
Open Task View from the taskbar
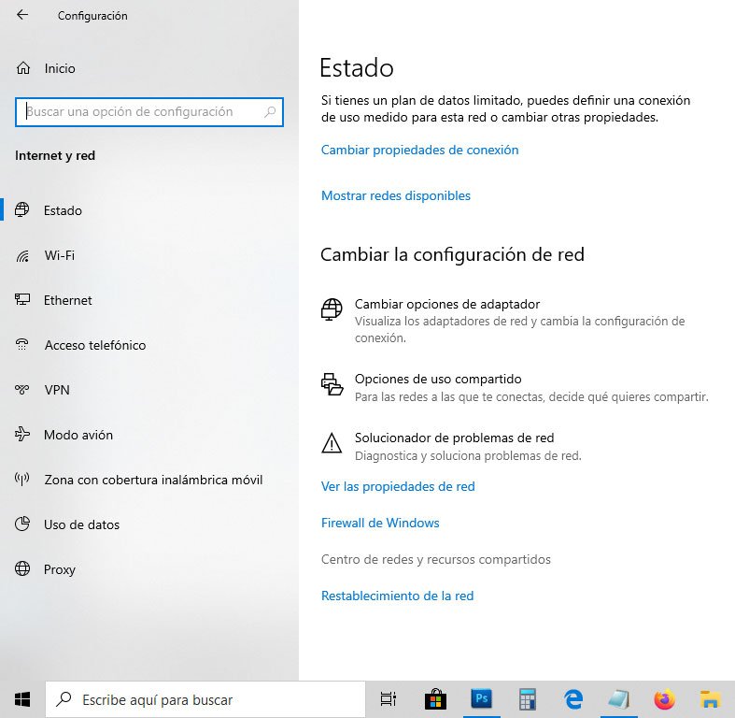(389, 699)
